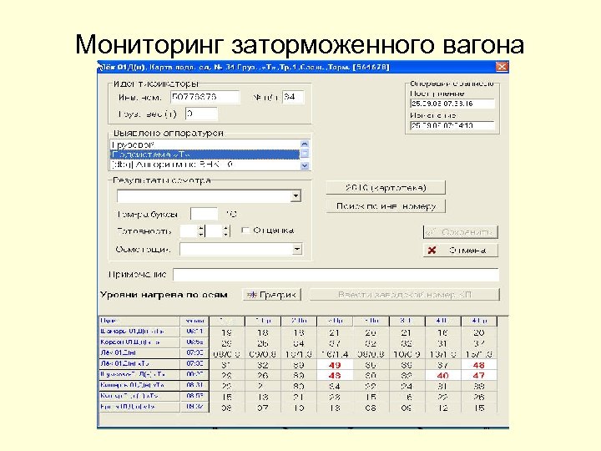
Task: Click the red 40 cell under 4 Лв
Action: (442, 376)
